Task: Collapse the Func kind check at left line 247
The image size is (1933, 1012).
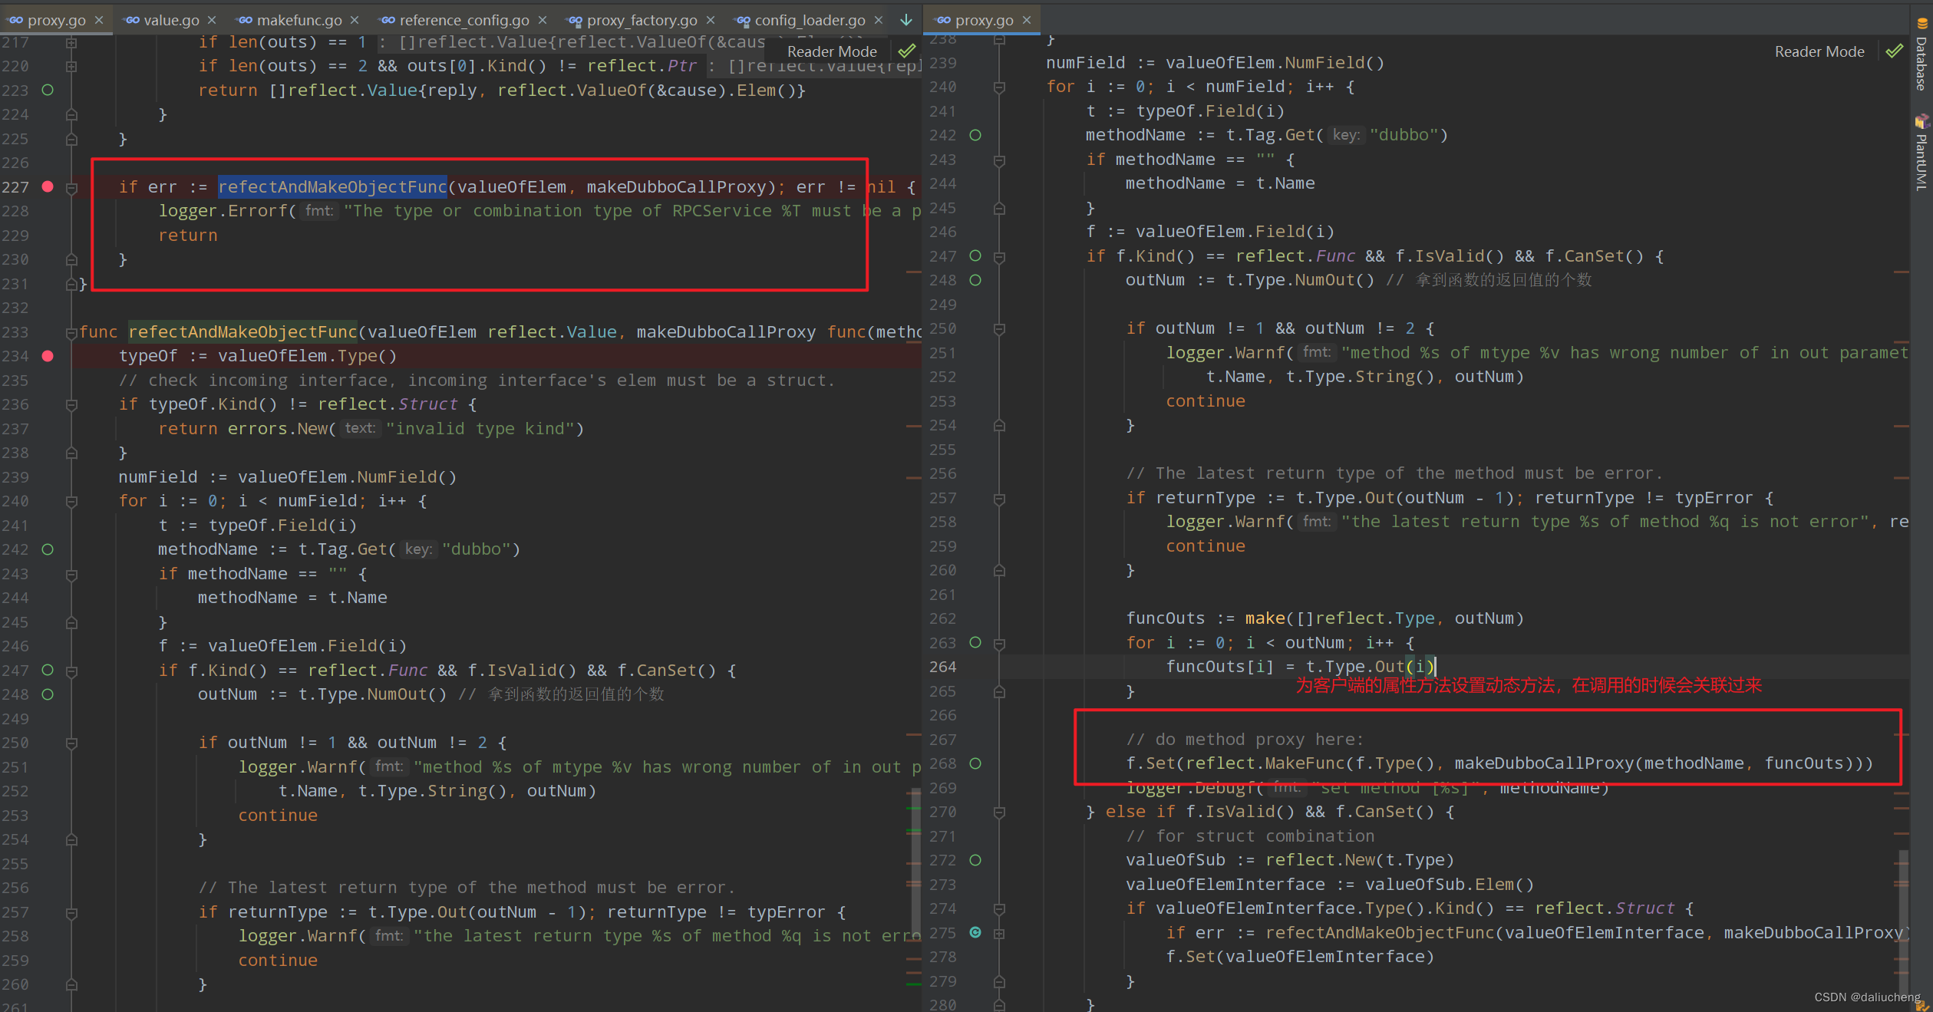Action: [71, 671]
